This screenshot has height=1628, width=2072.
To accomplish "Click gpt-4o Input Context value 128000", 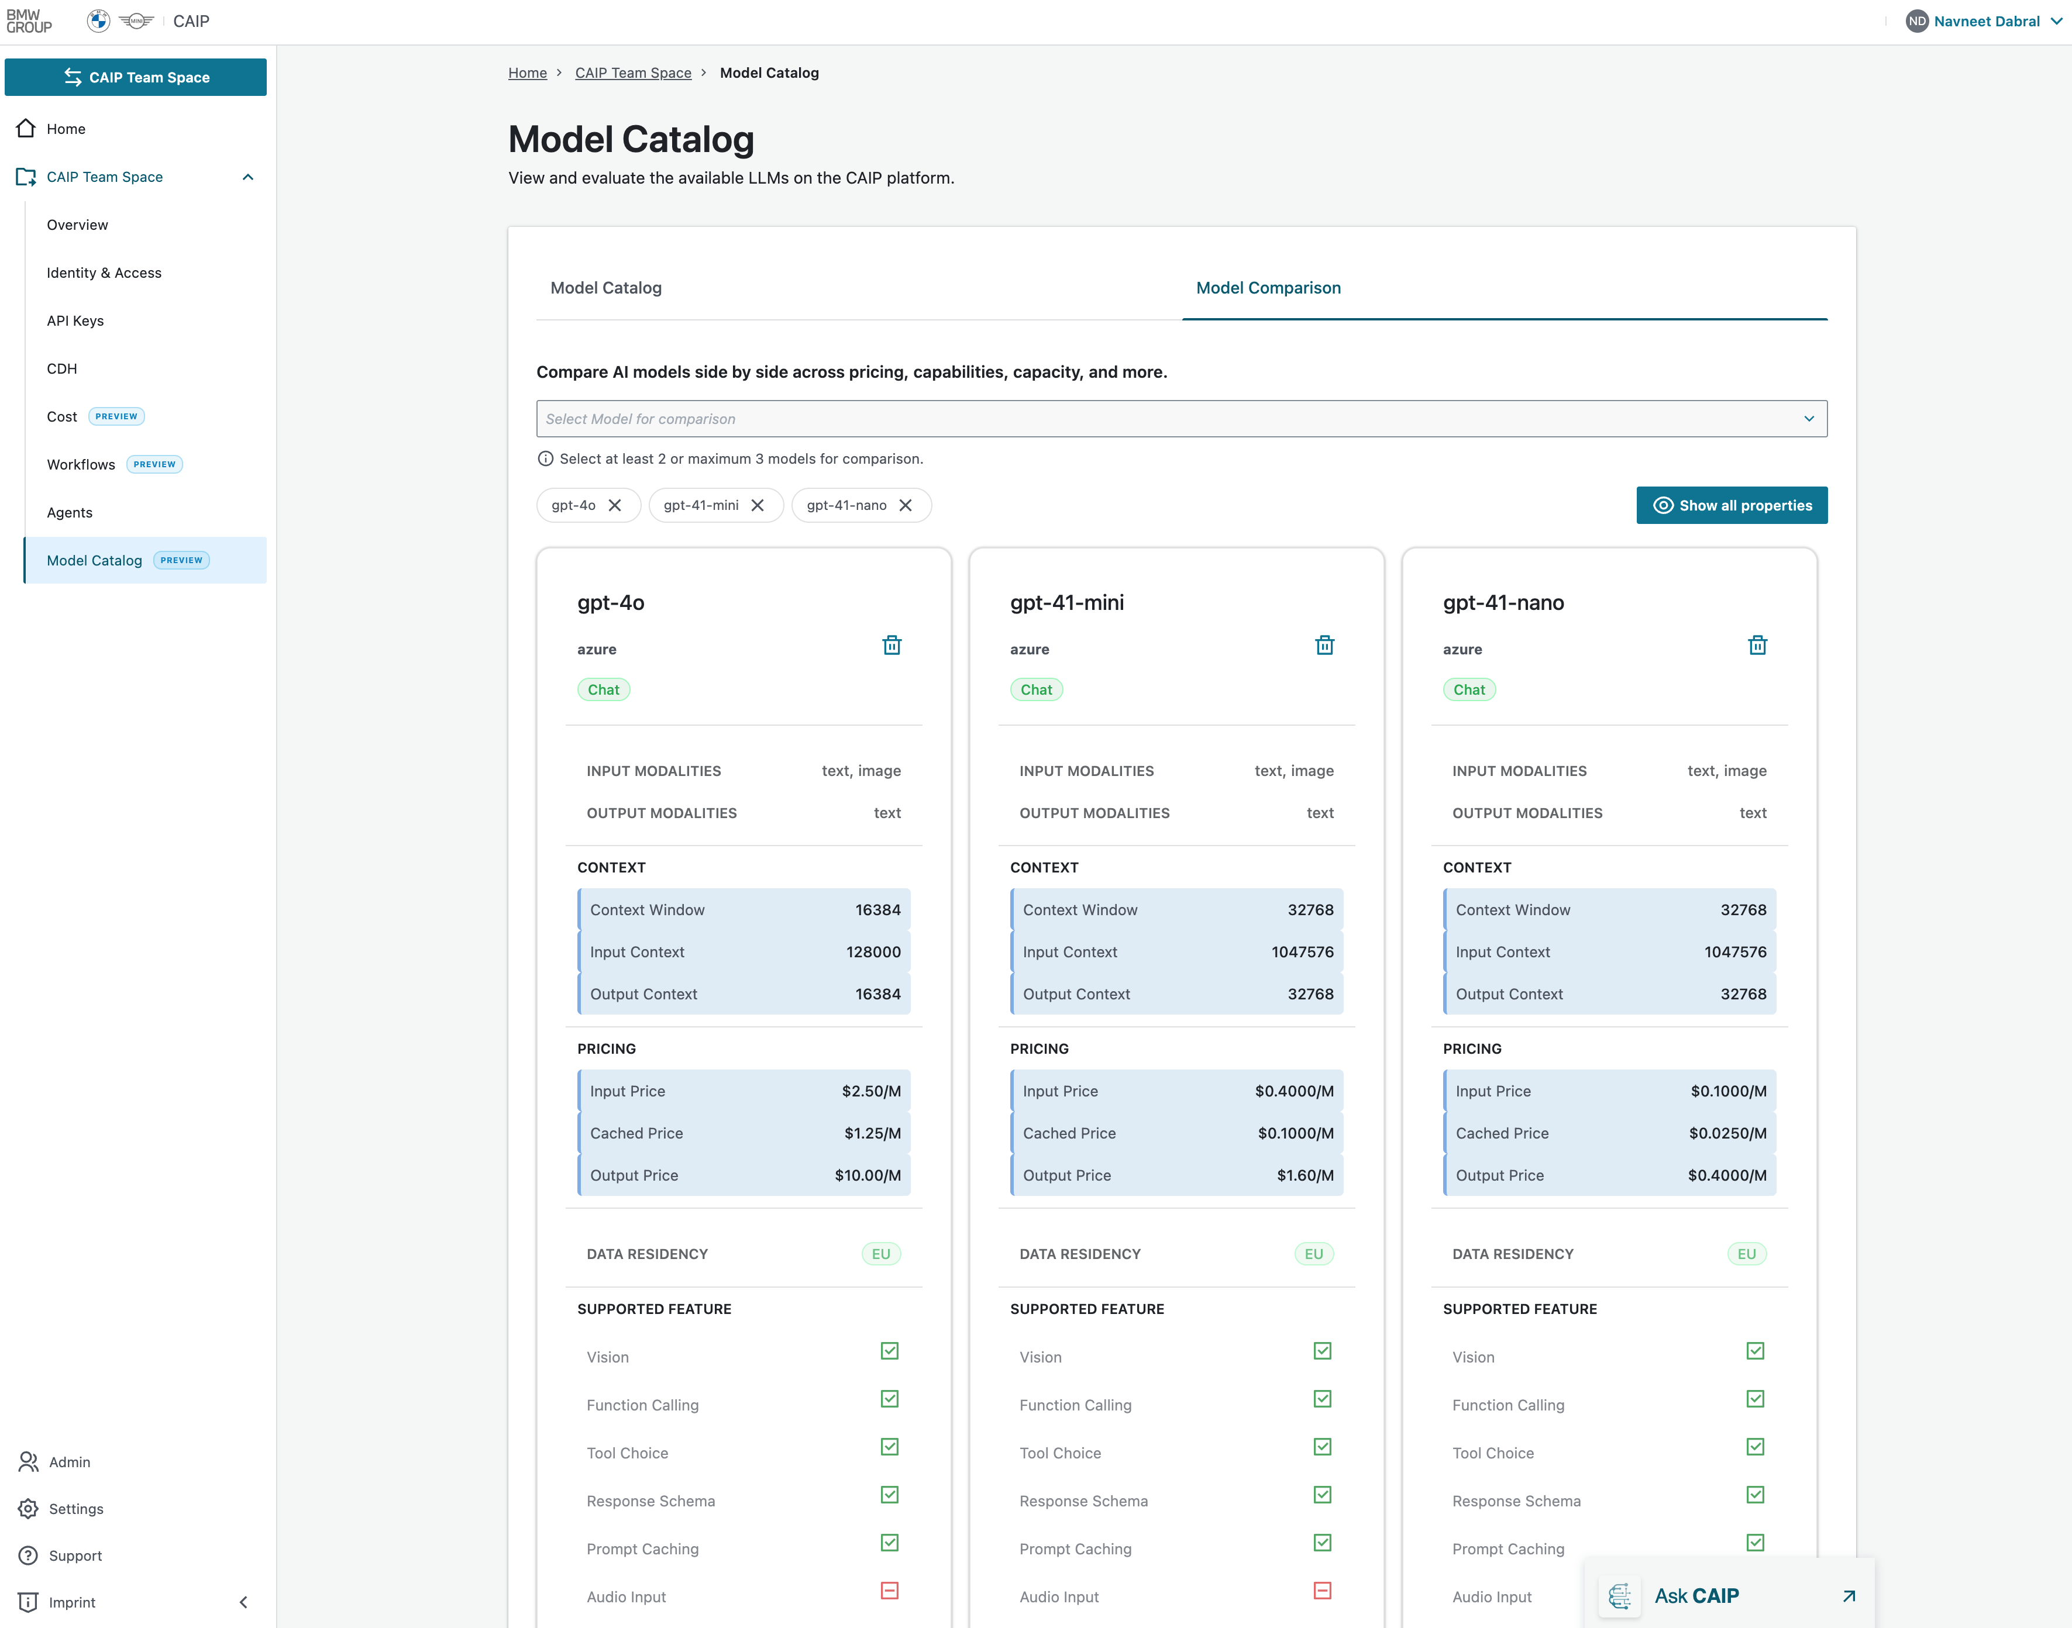I will [x=873, y=952].
